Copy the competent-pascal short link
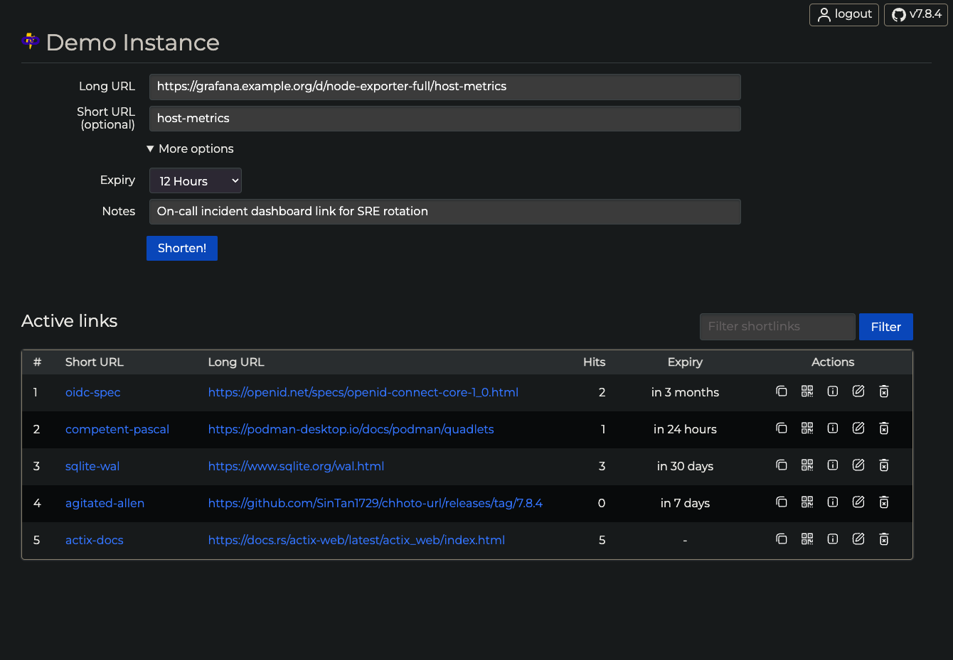 (x=782, y=428)
